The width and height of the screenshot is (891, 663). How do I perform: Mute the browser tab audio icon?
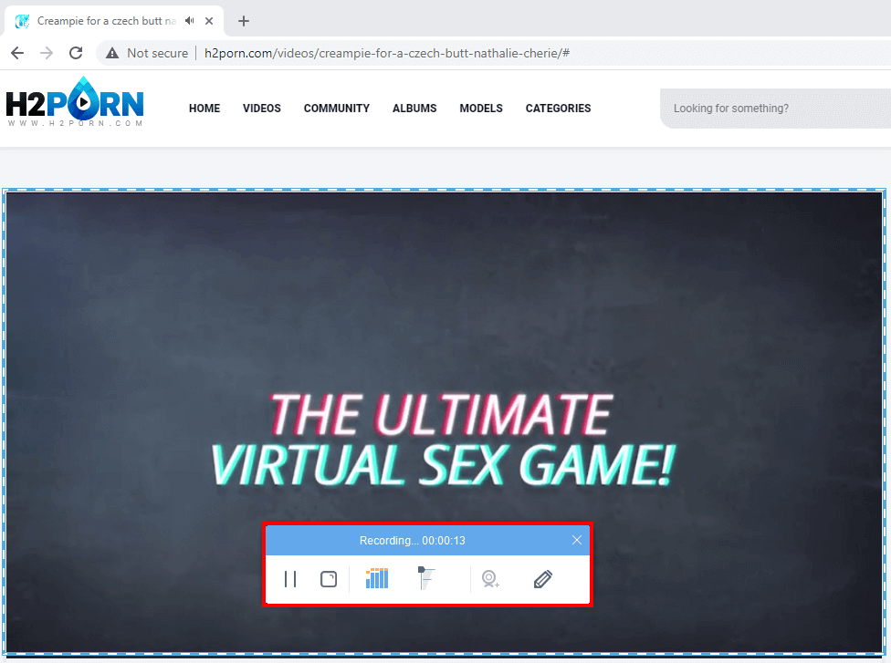(x=190, y=20)
